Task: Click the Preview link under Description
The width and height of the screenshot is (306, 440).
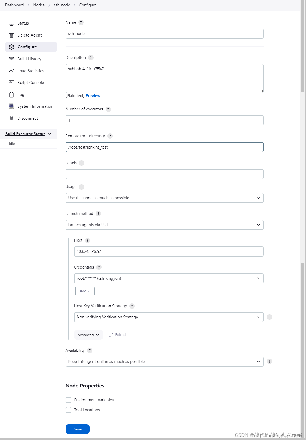Action: (93, 96)
